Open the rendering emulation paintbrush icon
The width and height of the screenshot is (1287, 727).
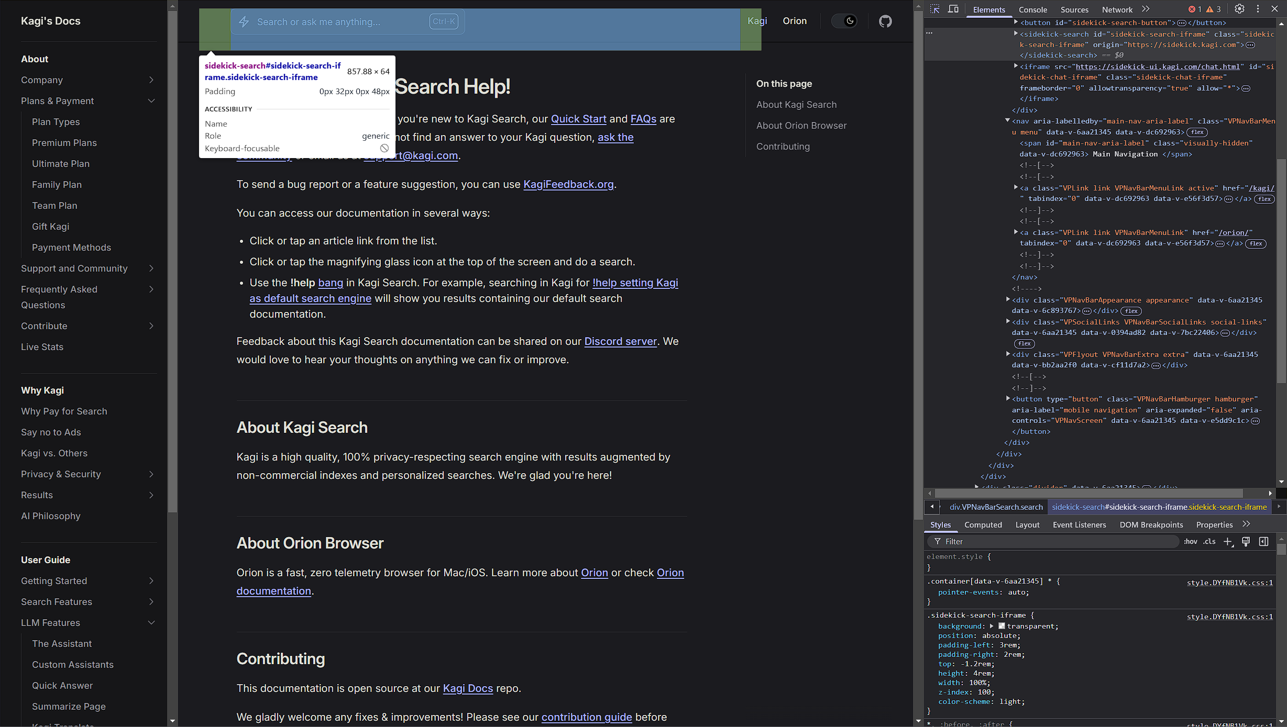1246,542
